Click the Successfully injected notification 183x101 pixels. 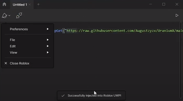click(91, 95)
